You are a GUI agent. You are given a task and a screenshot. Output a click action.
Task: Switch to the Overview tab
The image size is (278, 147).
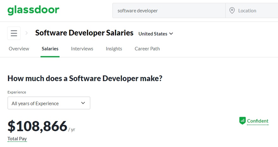(x=19, y=49)
